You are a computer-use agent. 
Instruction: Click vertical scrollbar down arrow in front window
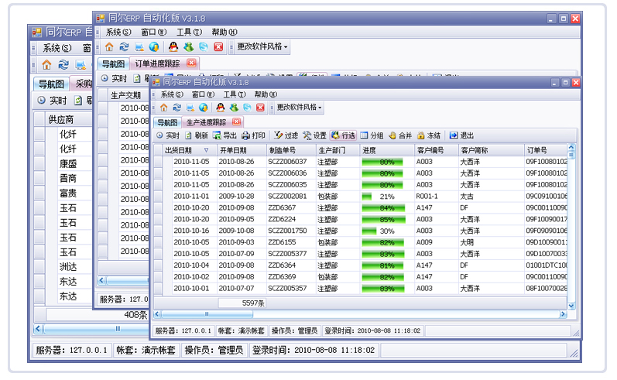tap(571, 306)
